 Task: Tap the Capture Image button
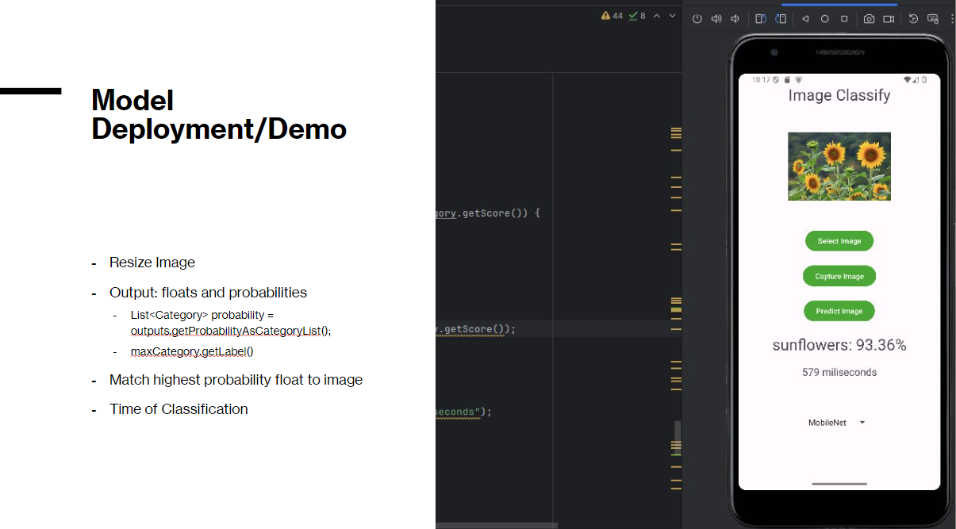click(x=839, y=276)
